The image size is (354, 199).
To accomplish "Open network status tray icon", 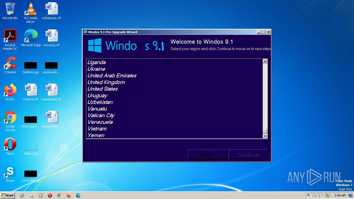I will coord(328,195).
